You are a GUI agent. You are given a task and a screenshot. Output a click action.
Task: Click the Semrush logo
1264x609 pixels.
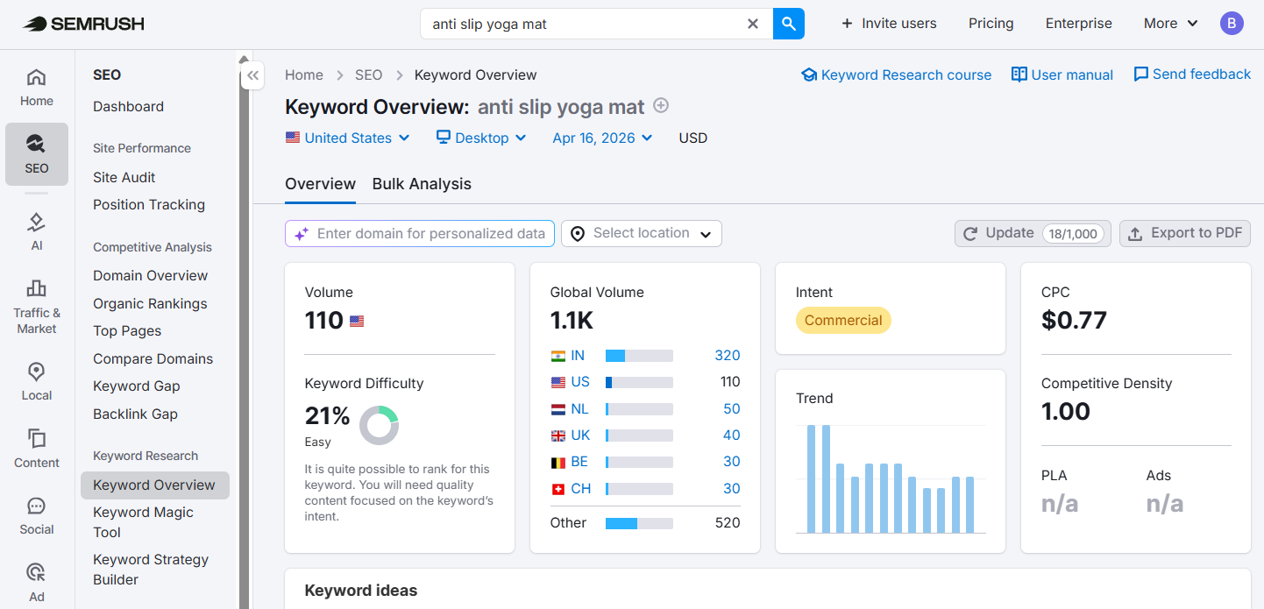(82, 24)
